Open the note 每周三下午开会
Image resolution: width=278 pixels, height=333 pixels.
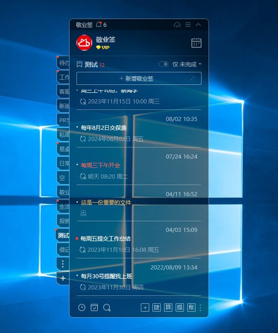click(x=101, y=165)
